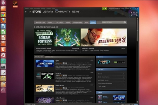Open Terminal from the Ubuntu dock
This screenshot has height=105, width=158.
tap(3, 67)
